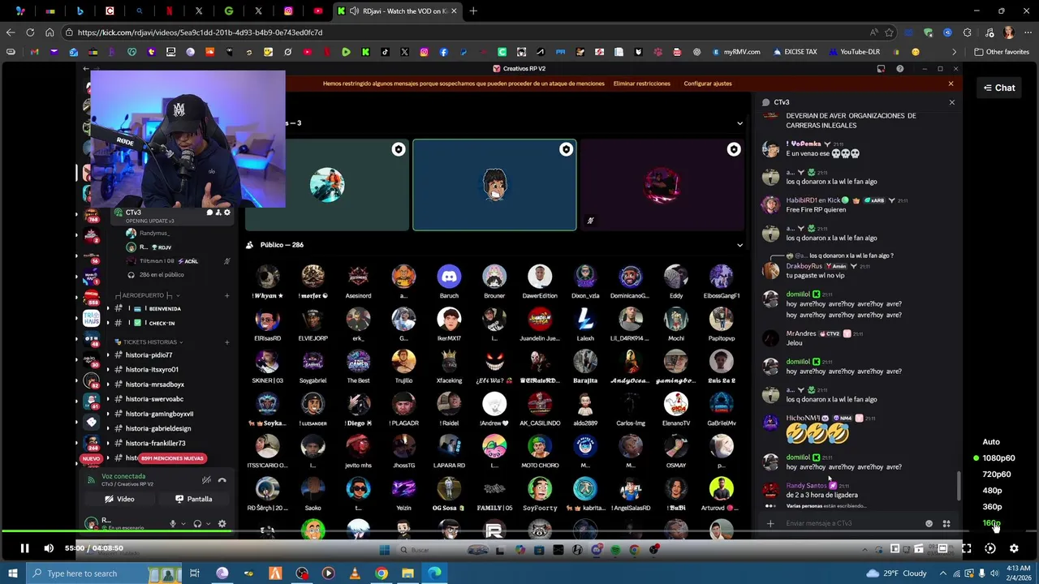Open a new Edge tab
This screenshot has height=584, width=1039.
473,11
